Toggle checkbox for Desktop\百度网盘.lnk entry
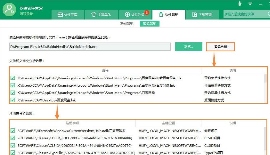 pos(13,100)
